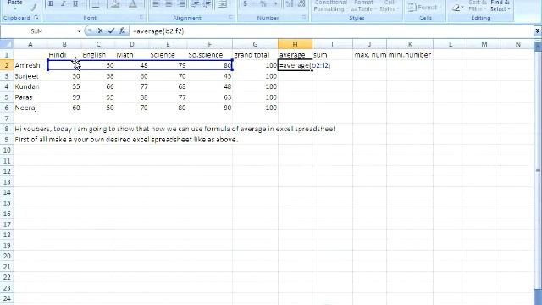Image resolution: width=542 pixels, height=305 pixels.
Task: Apply currency accounting number format
Action: coord(246,4)
